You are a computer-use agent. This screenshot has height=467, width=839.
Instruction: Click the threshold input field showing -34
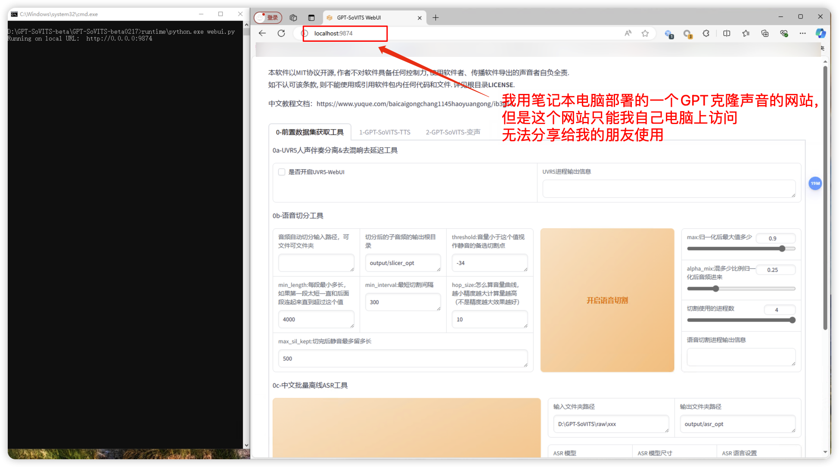(489, 263)
